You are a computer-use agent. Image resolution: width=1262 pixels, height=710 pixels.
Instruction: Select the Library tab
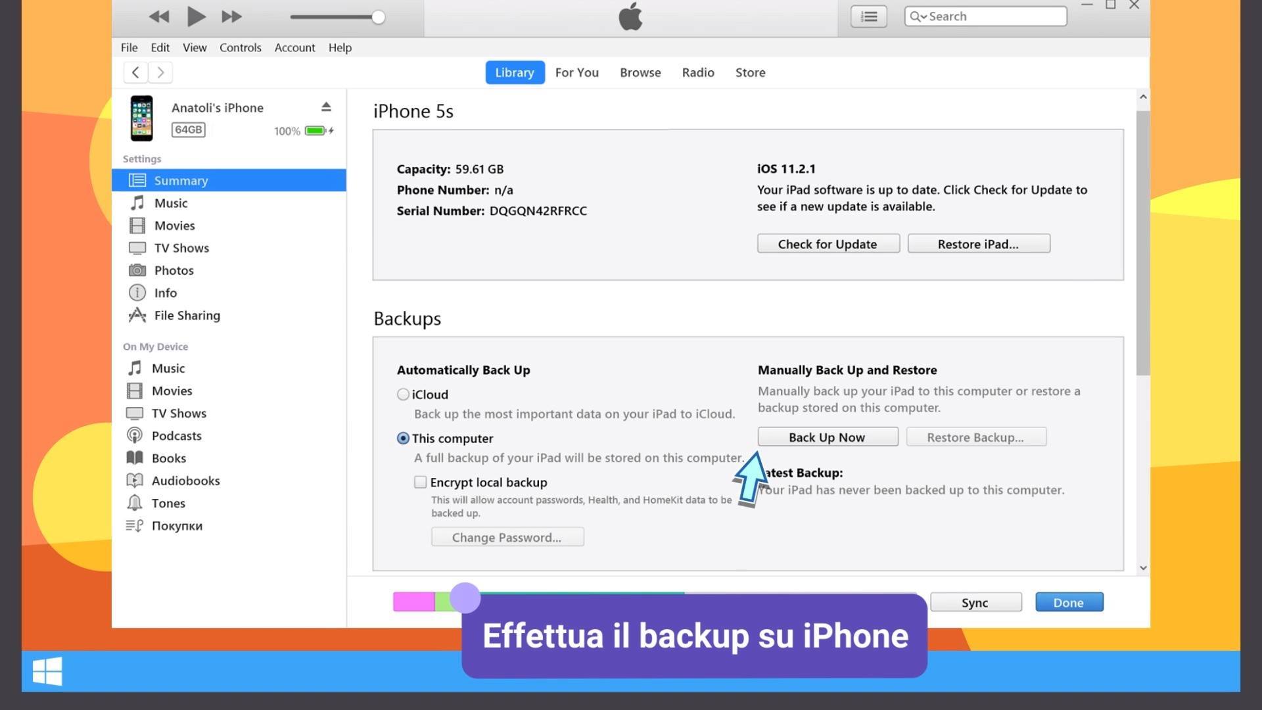coord(515,72)
